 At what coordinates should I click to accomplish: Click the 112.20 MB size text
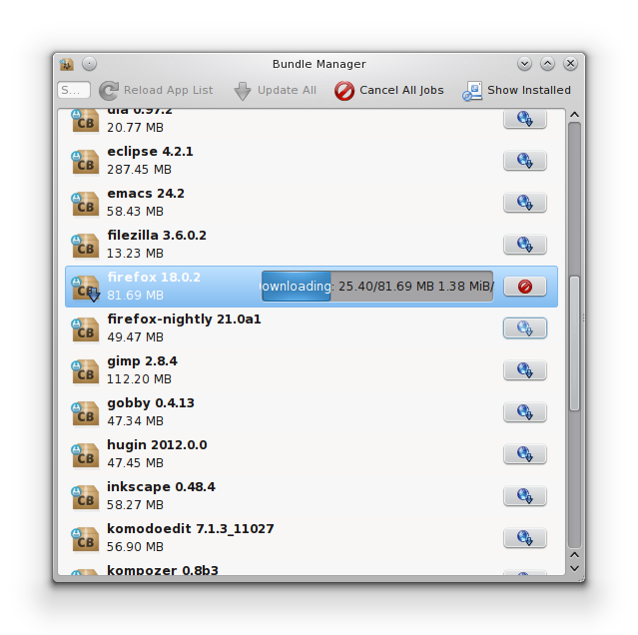click(x=139, y=379)
